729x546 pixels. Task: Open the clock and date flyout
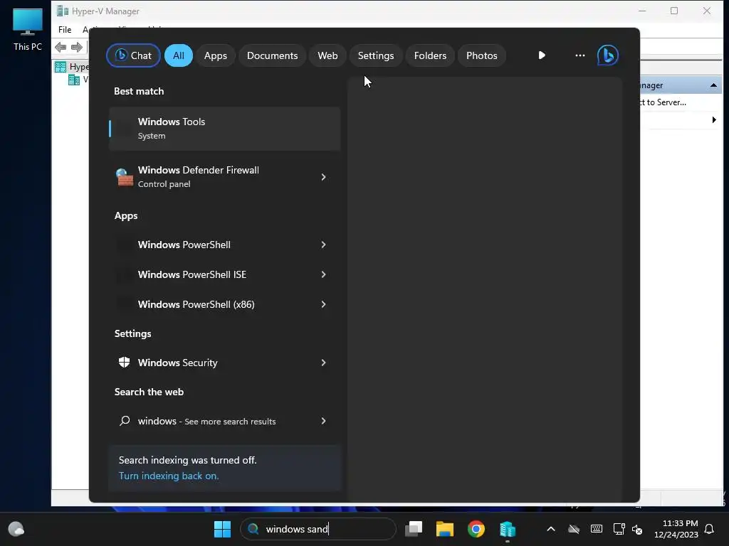coord(676,529)
